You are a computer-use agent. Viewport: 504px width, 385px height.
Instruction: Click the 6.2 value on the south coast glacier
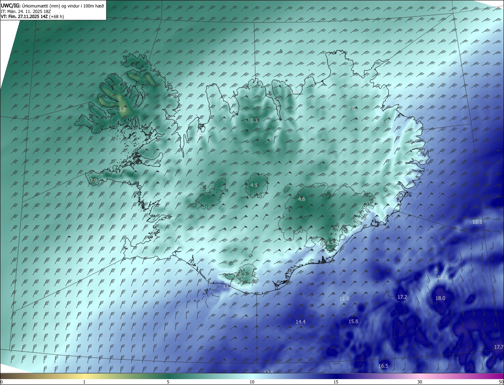click(242, 275)
